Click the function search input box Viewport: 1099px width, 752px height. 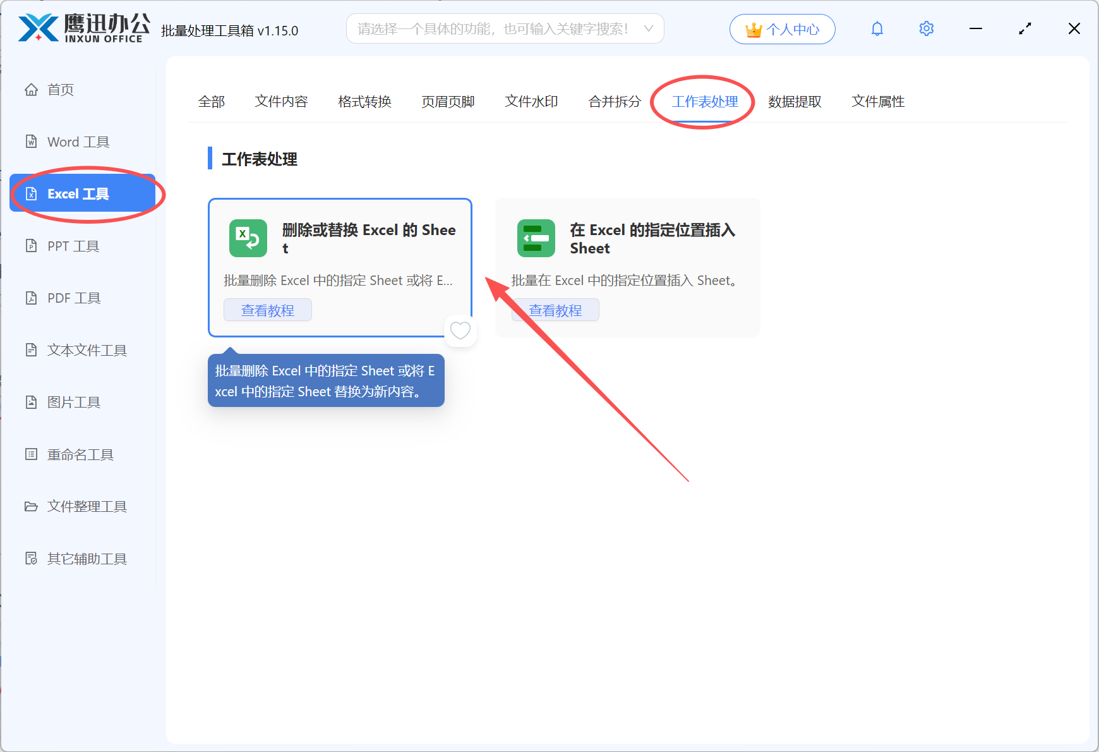(493, 29)
